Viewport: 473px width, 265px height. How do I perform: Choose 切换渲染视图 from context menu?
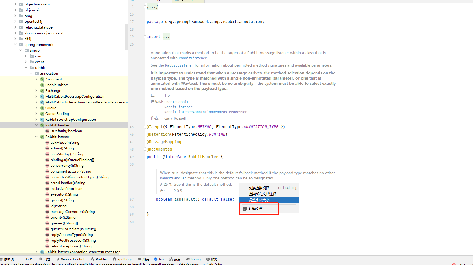tap(269, 188)
